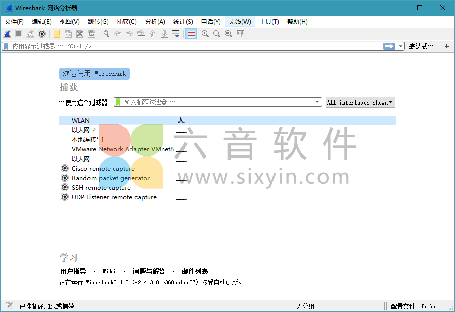
Task: Click the find packet magnifier icon
Action: point(105,34)
